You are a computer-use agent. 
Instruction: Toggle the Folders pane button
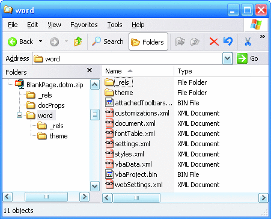148,42
